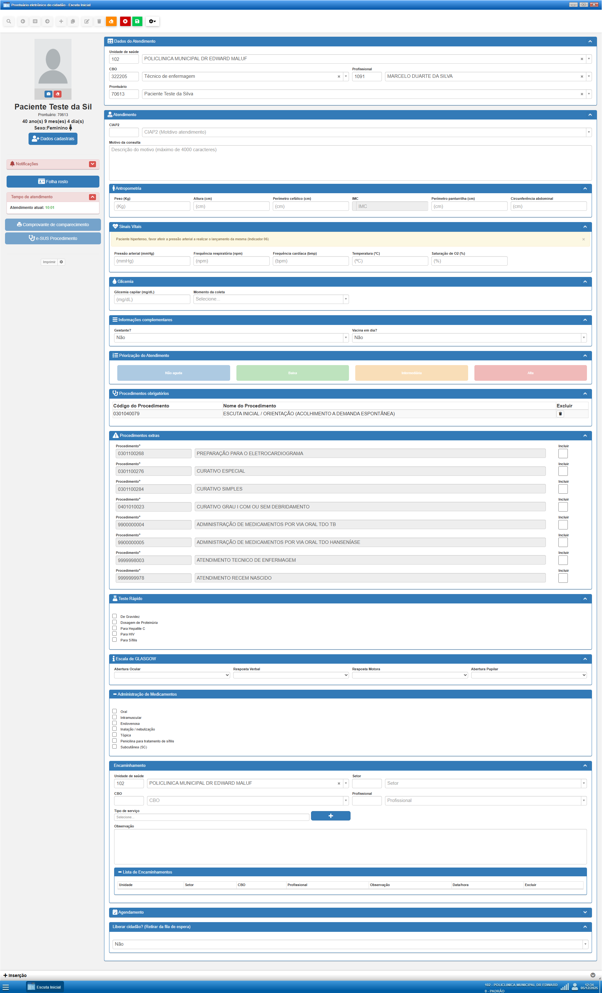The image size is (602, 993).
Task: Click the orange eraser clear icon
Action: click(111, 21)
